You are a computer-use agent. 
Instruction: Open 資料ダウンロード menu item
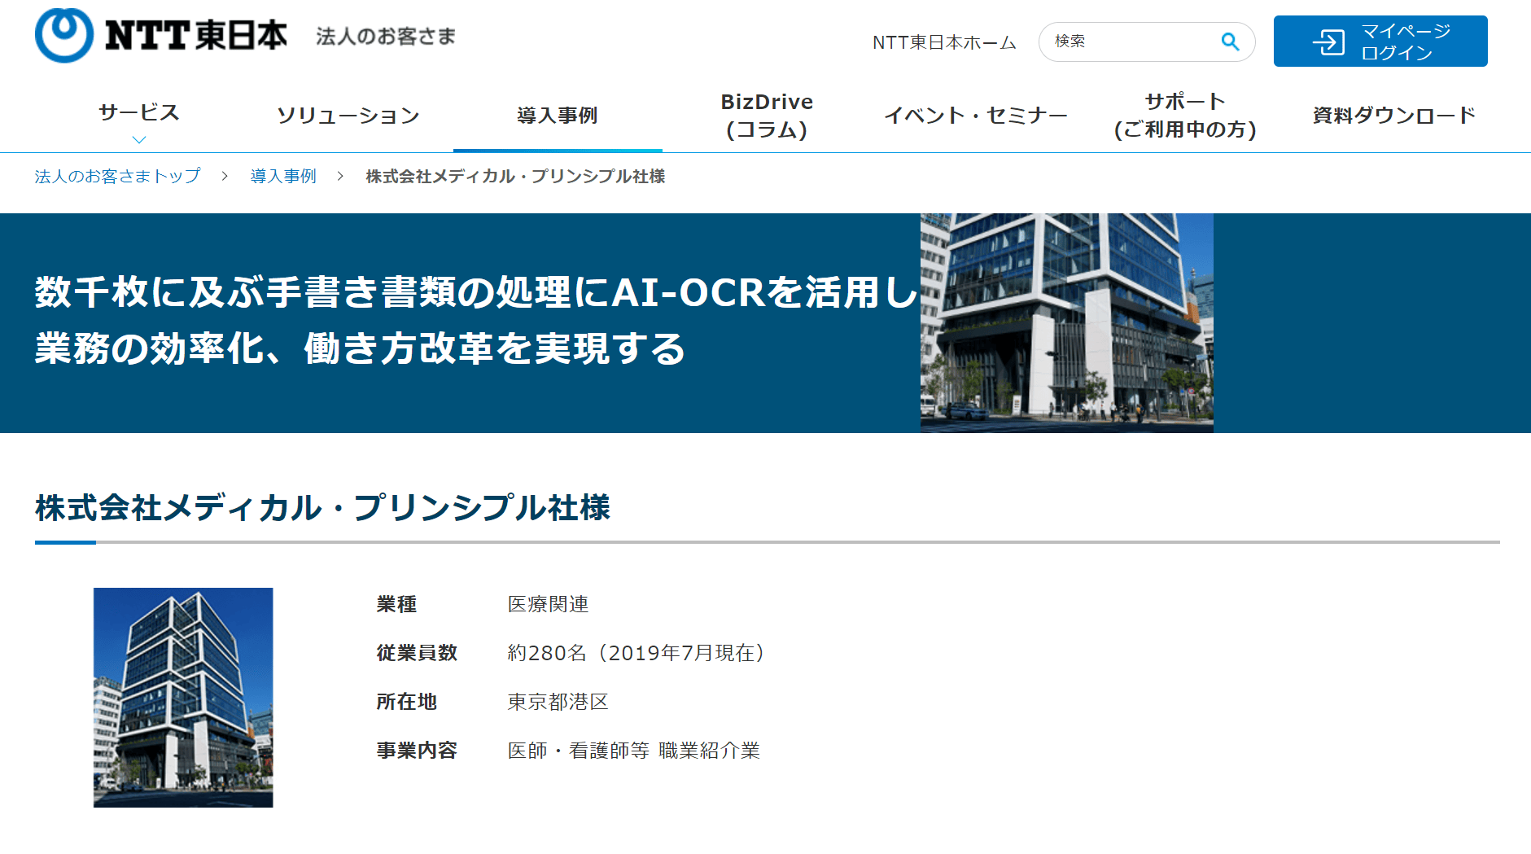(1394, 116)
